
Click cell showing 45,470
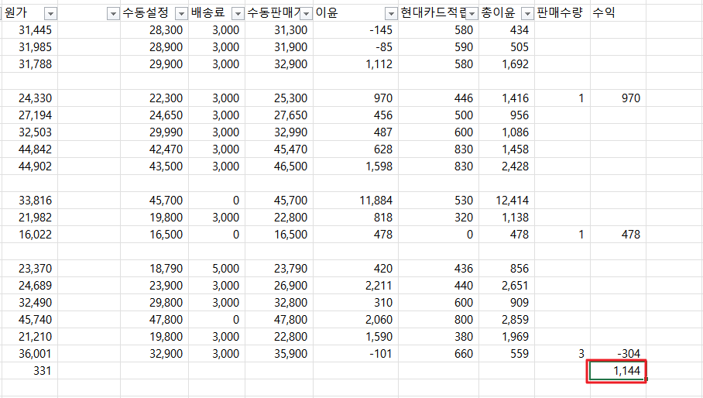point(279,149)
